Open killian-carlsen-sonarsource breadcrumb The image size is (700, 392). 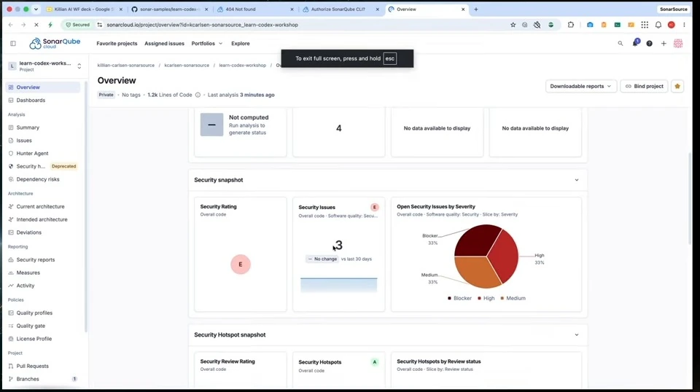pos(126,65)
